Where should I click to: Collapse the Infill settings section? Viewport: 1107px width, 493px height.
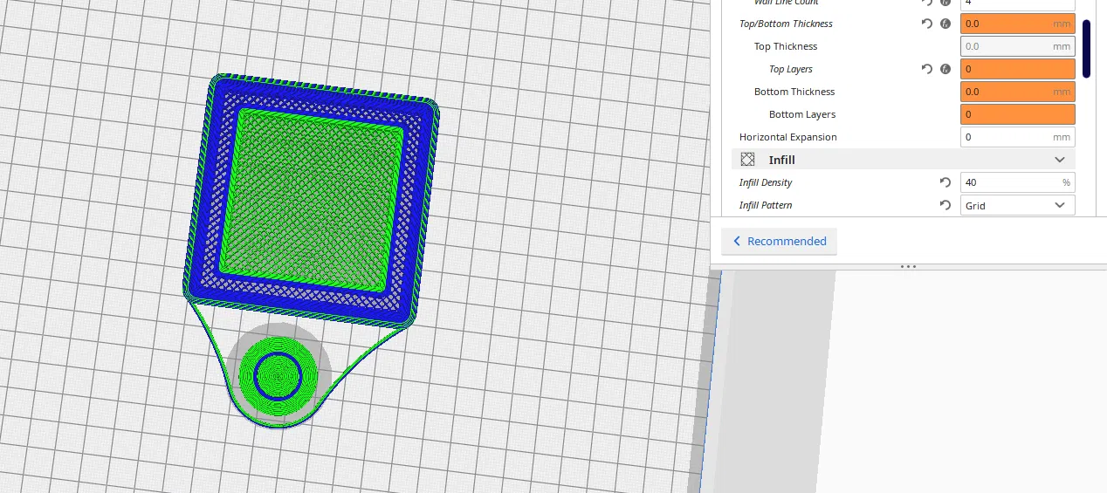(1060, 160)
